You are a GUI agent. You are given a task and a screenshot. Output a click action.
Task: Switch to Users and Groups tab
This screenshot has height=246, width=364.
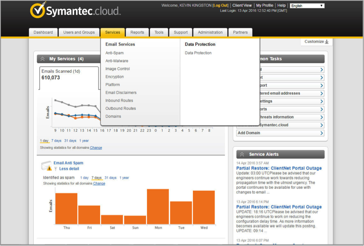pos(79,32)
